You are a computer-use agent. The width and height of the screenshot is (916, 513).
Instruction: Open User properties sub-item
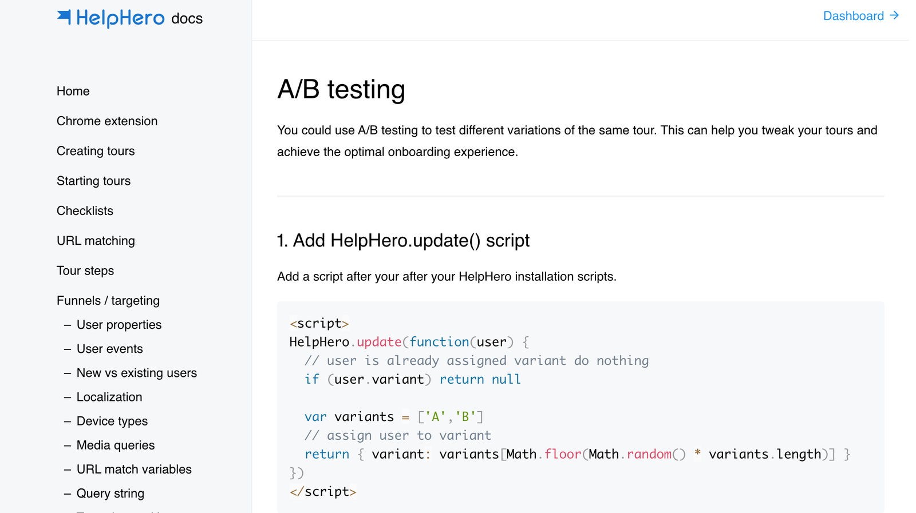point(119,325)
